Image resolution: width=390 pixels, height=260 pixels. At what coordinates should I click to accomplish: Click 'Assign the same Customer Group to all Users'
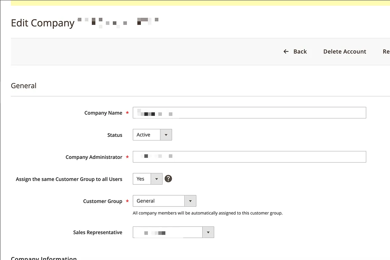click(x=69, y=179)
